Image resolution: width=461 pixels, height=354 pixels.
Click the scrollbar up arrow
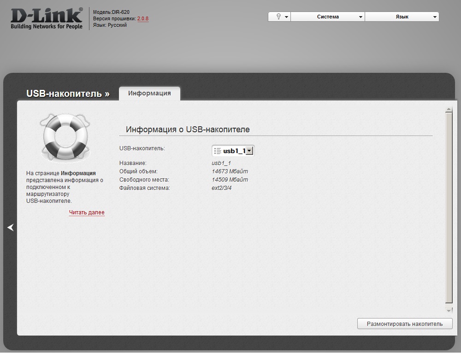(449, 110)
